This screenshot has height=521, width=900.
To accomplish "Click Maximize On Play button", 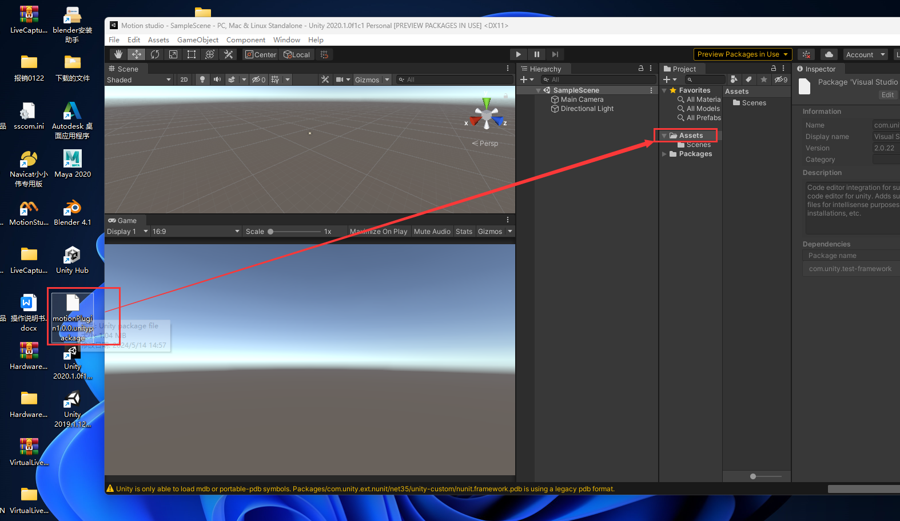I will 379,232.
